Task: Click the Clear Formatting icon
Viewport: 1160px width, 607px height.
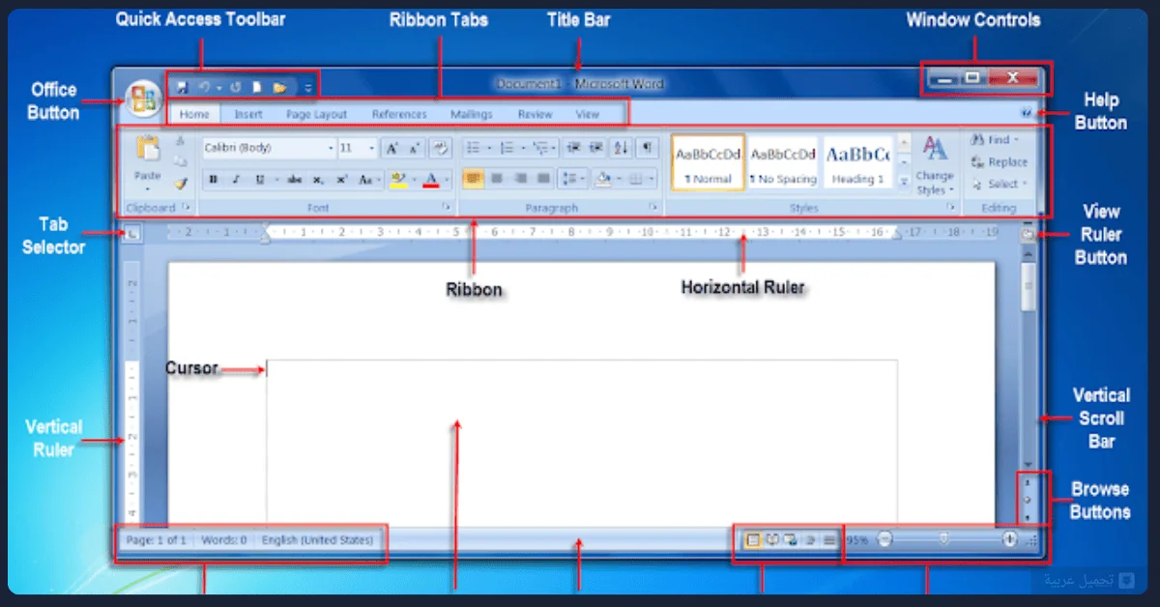Action: pyautogui.click(x=441, y=148)
